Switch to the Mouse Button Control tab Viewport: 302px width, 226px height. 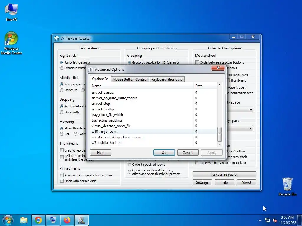pos(130,79)
